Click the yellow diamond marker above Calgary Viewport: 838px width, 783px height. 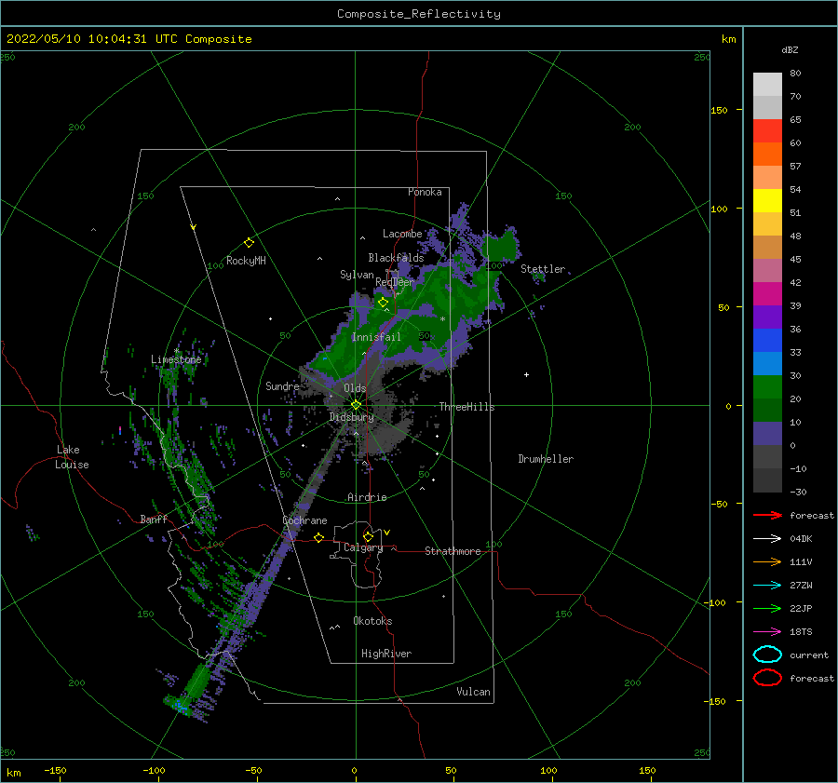tap(368, 536)
